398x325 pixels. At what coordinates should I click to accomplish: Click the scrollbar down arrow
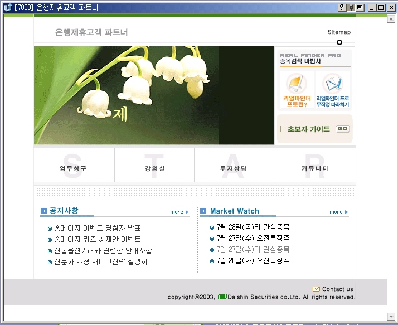tap(391, 317)
